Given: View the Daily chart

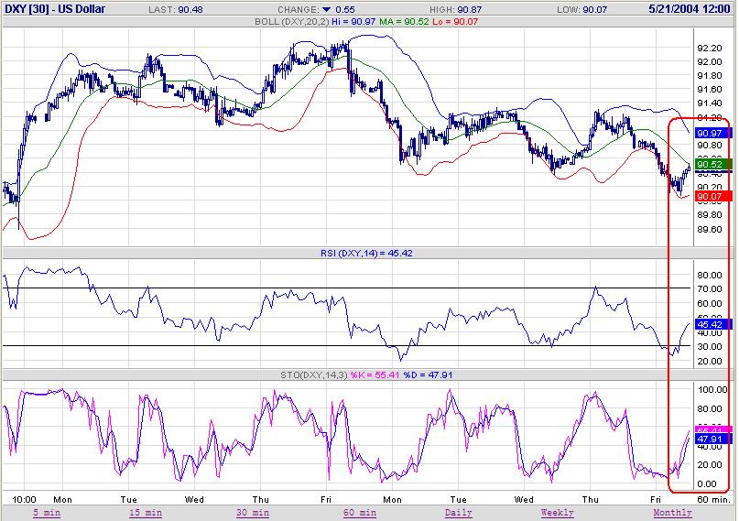Looking at the screenshot, I should coord(458,513).
